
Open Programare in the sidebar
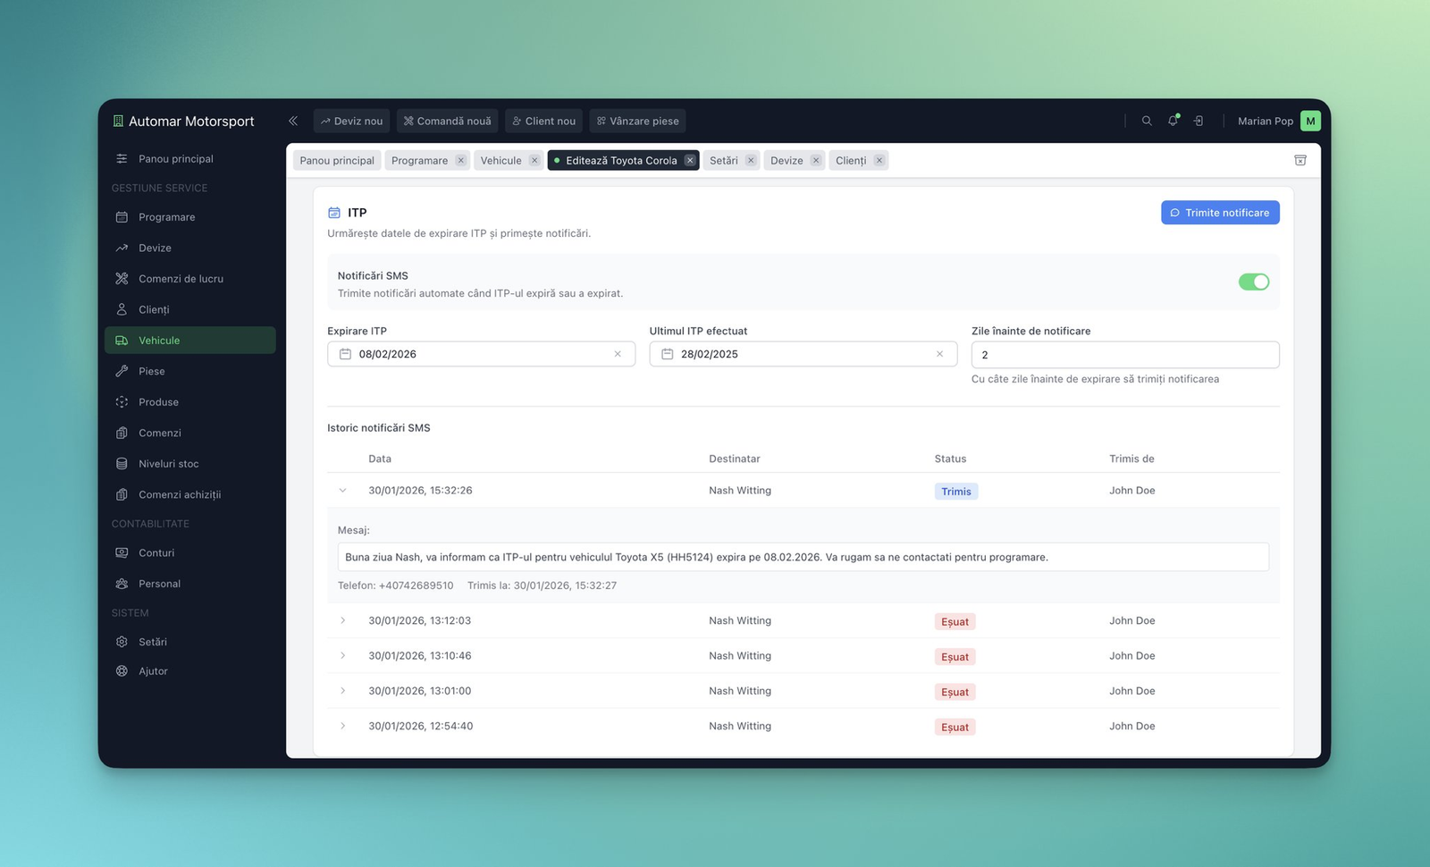[189, 217]
